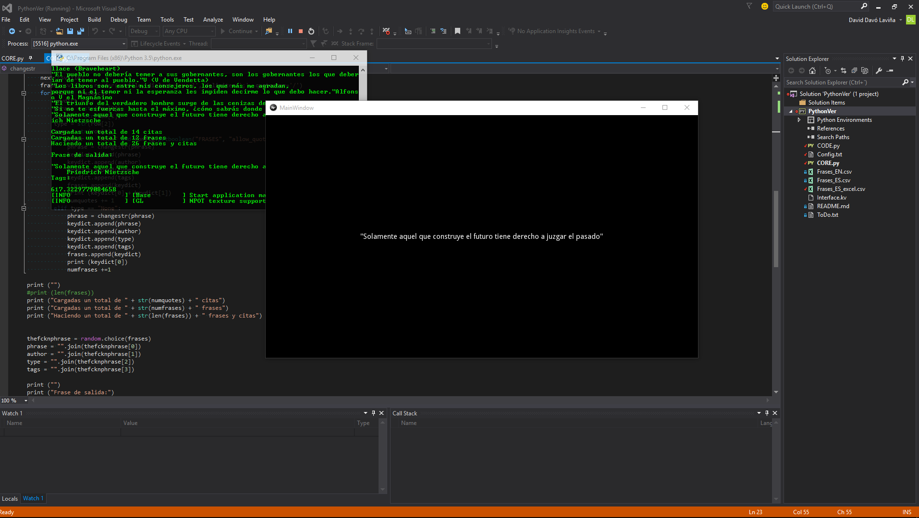Click the editor vertical scrollbar thumb
This screenshot has width=919, height=518.
click(x=776, y=229)
